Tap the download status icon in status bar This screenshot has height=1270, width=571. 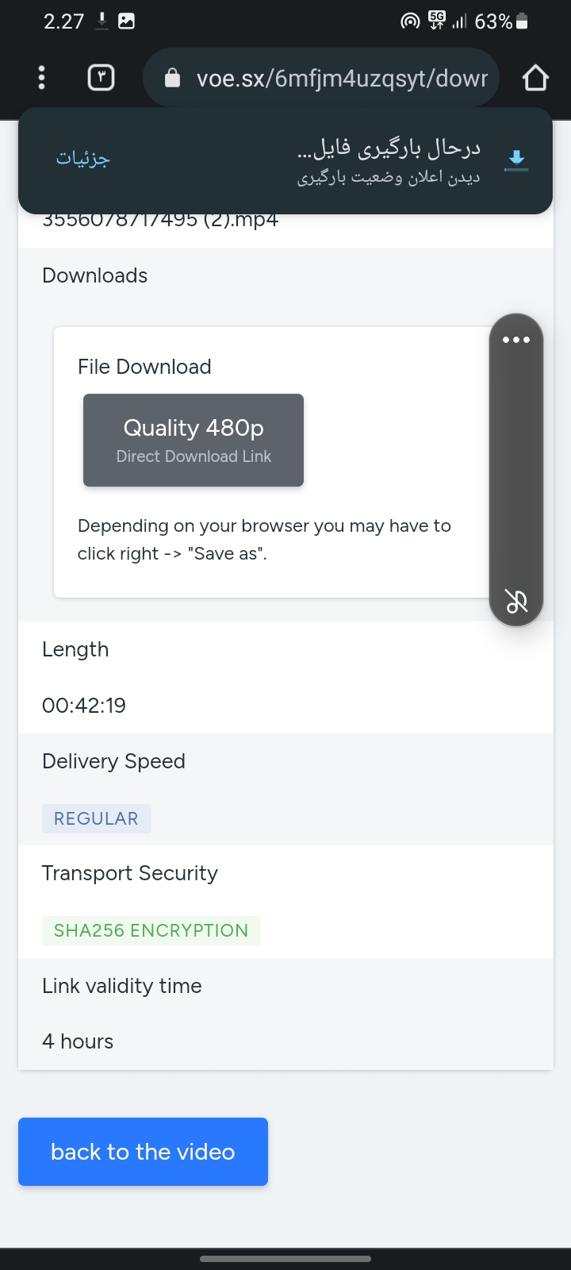102,21
